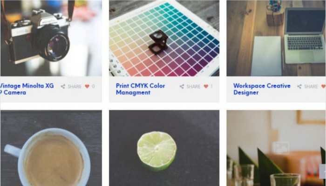Click image placeholder icon on plants photo

(x=281, y=147)
